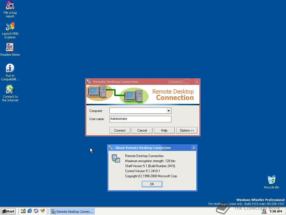Click the Start button
286x215 pixels.
[x=8, y=211]
